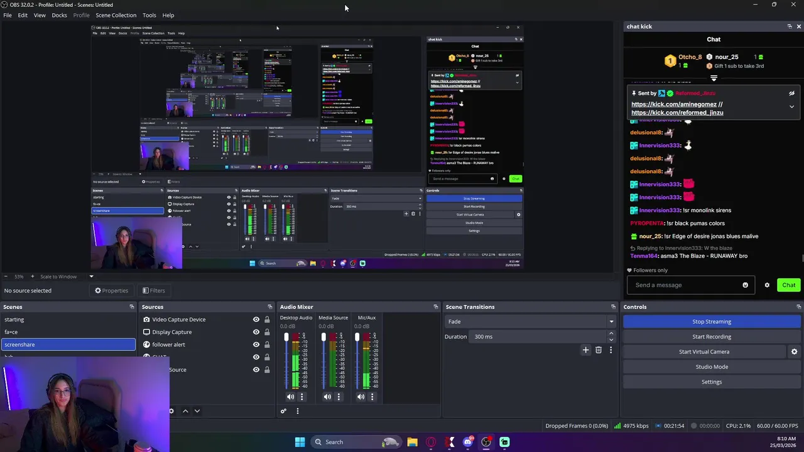The image size is (804, 452).
Task: Open the Docks menu
Action: [x=59, y=15]
